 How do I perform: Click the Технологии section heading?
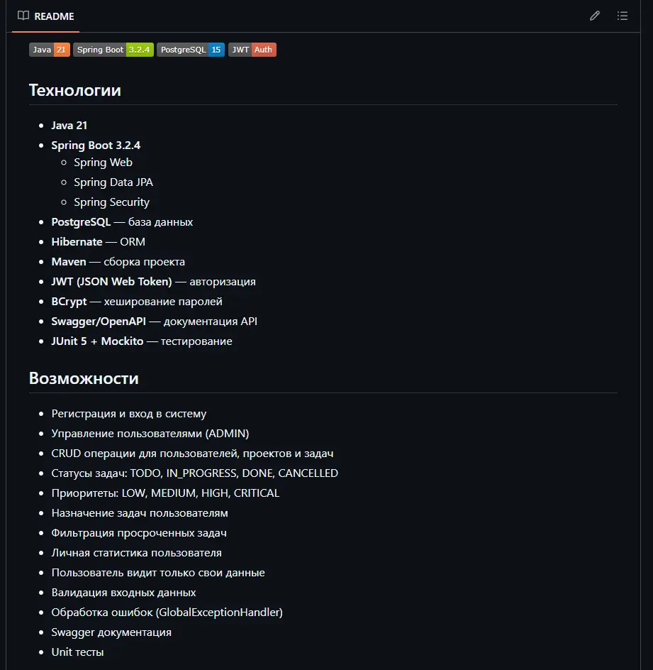pos(74,90)
